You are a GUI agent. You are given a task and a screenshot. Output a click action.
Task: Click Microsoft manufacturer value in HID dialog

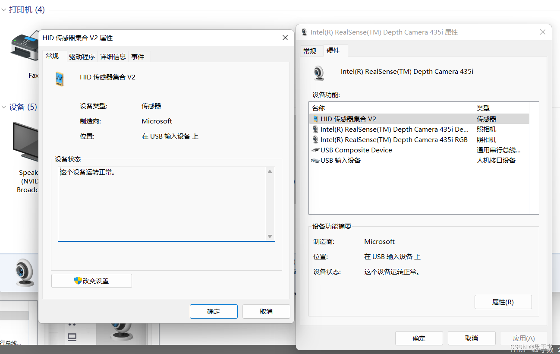157,121
